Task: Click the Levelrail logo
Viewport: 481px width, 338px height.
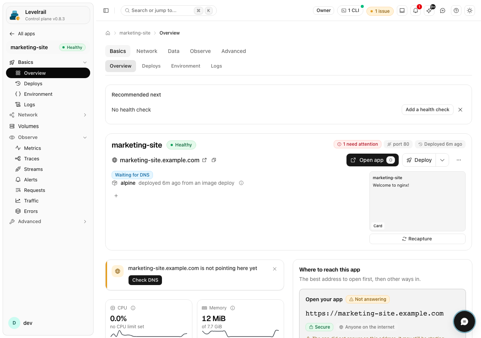Action: (x=15, y=15)
